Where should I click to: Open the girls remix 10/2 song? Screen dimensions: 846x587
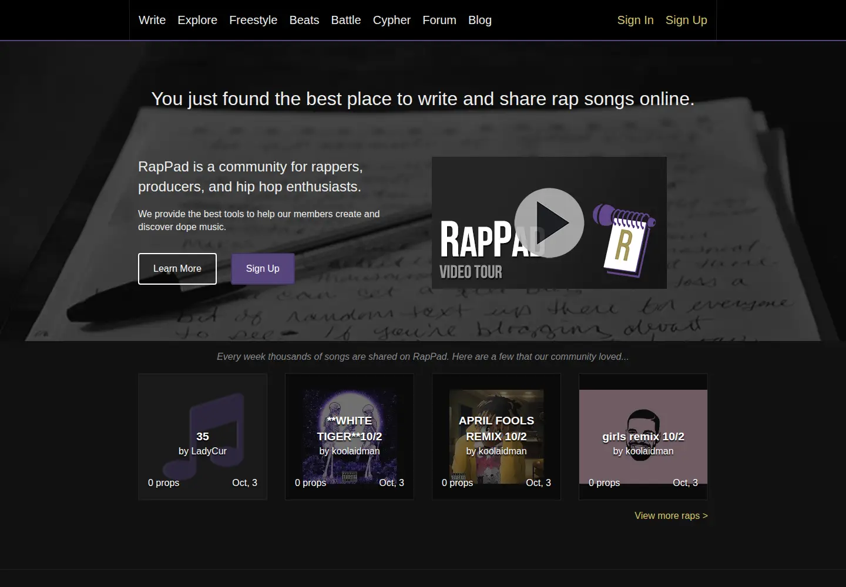coord(643,436)
